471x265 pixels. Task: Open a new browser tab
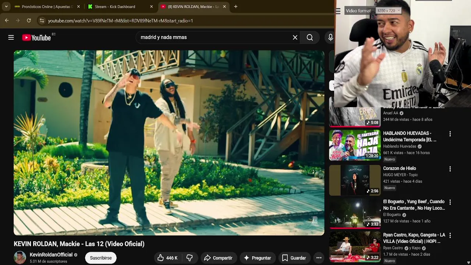235,7
